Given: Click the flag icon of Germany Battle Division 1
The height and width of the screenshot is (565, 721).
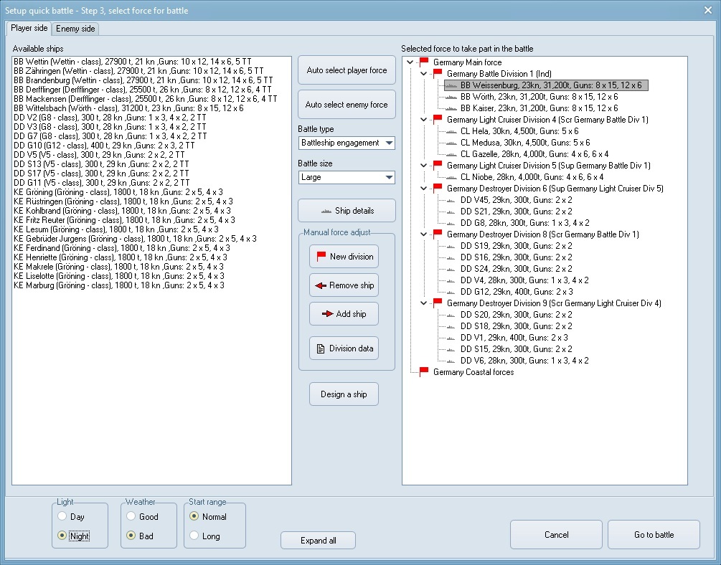Looking at the screenshot, I should 438,74.
